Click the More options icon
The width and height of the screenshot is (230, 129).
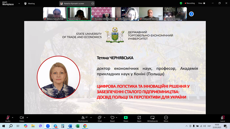166,119
